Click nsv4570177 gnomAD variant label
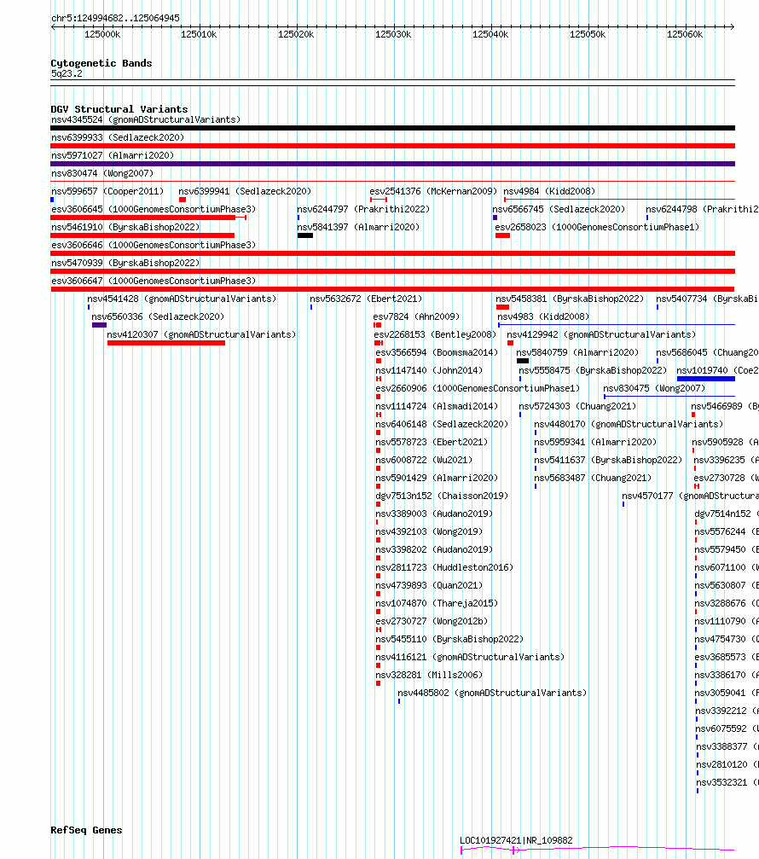 click(x=690, y=496)
